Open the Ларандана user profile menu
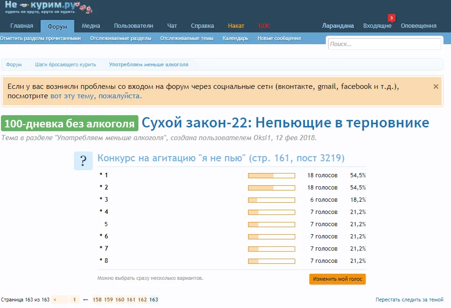451x308 pixels. click(x=338, y=26)
